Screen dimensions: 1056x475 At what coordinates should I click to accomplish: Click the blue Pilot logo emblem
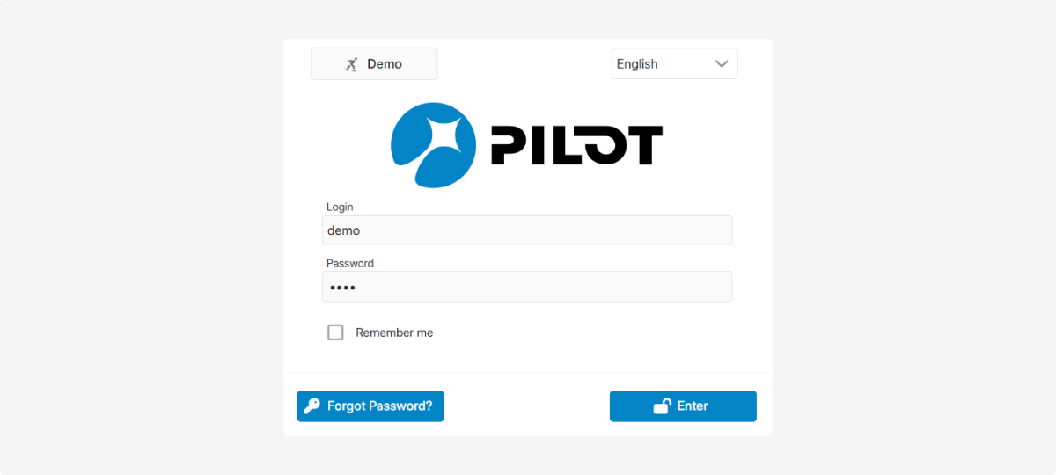[x=433, y=145]
